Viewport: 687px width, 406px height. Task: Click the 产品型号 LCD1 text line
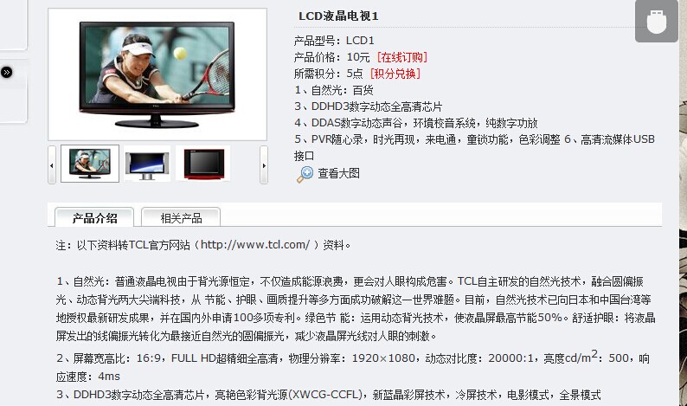click(x=334, y=41)
